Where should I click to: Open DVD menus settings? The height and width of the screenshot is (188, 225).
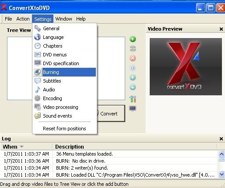(x=65, y=55)
